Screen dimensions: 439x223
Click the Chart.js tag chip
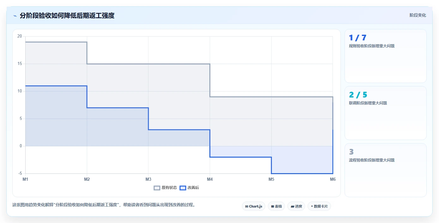pyautogui.click(x=254, y=206)
